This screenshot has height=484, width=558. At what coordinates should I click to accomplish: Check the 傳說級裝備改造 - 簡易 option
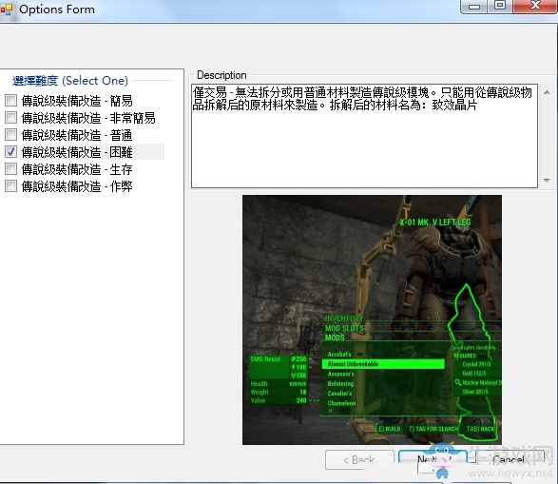tap(11, 101)
